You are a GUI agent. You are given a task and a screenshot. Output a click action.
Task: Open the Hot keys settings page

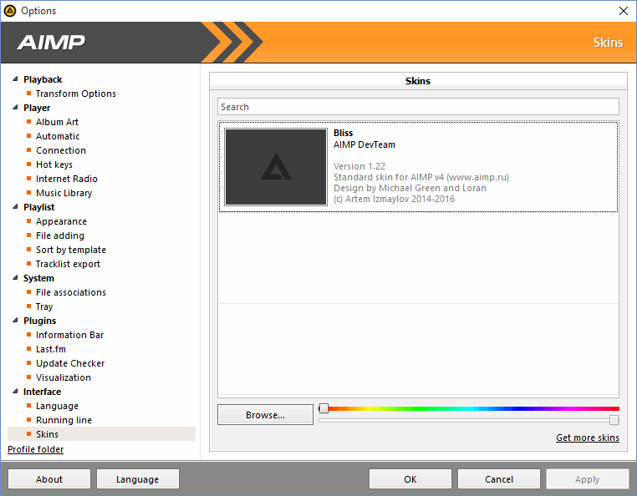(54, 164)
